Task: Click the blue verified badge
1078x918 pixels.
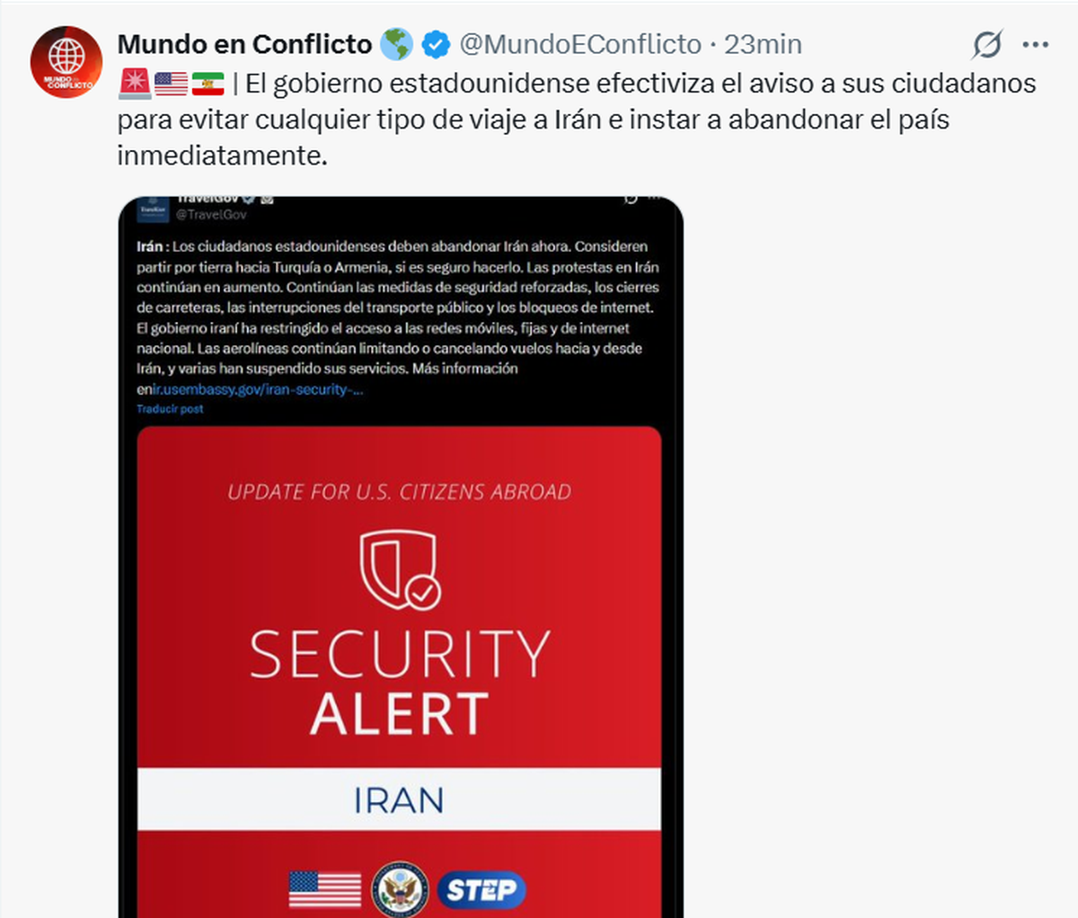Action: pos(437,44)
